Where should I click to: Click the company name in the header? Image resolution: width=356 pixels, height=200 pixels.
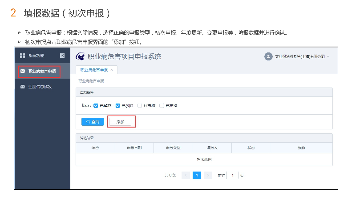pos(299,56)
